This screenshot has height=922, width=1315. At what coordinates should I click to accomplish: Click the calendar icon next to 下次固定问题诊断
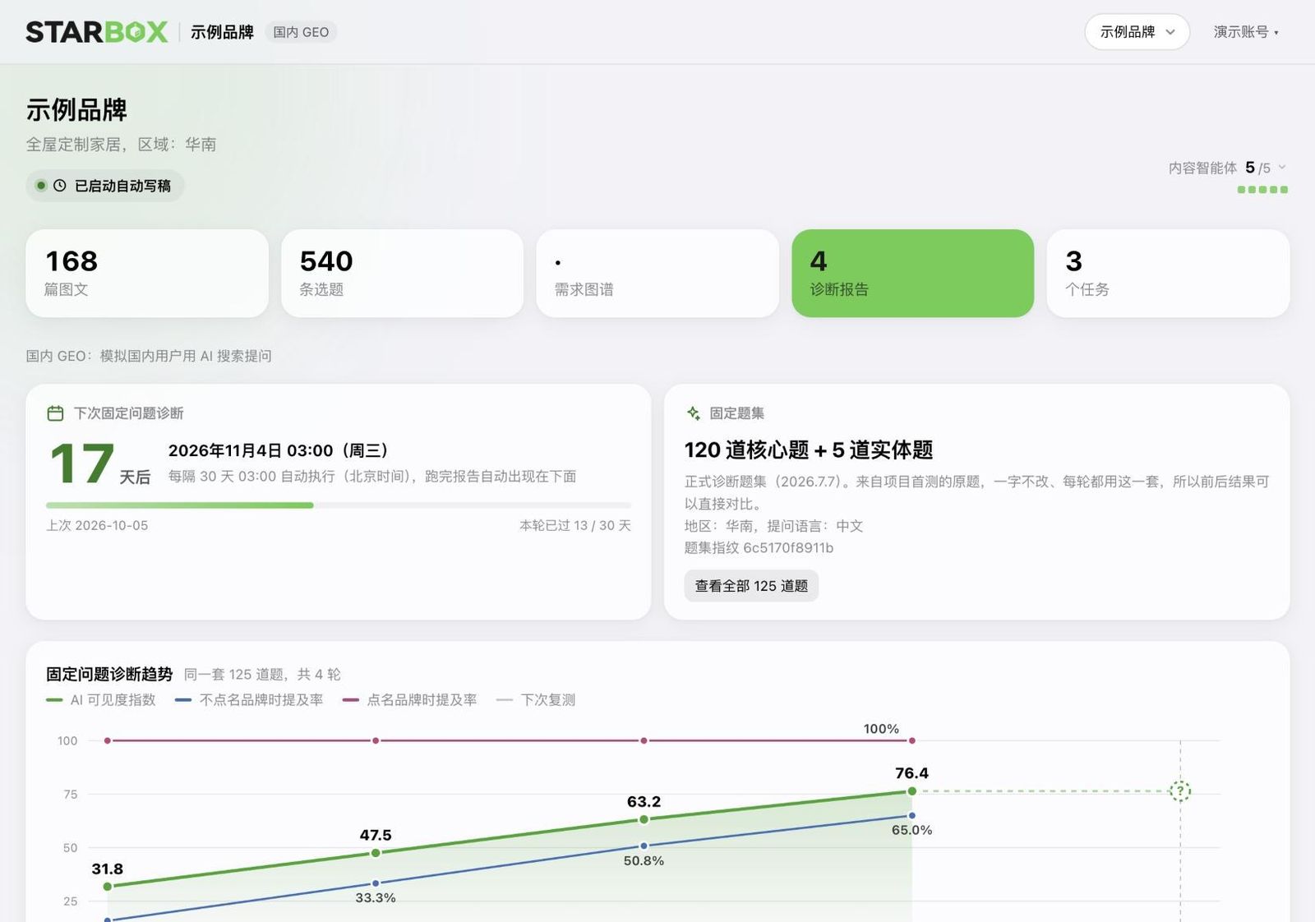55,413
